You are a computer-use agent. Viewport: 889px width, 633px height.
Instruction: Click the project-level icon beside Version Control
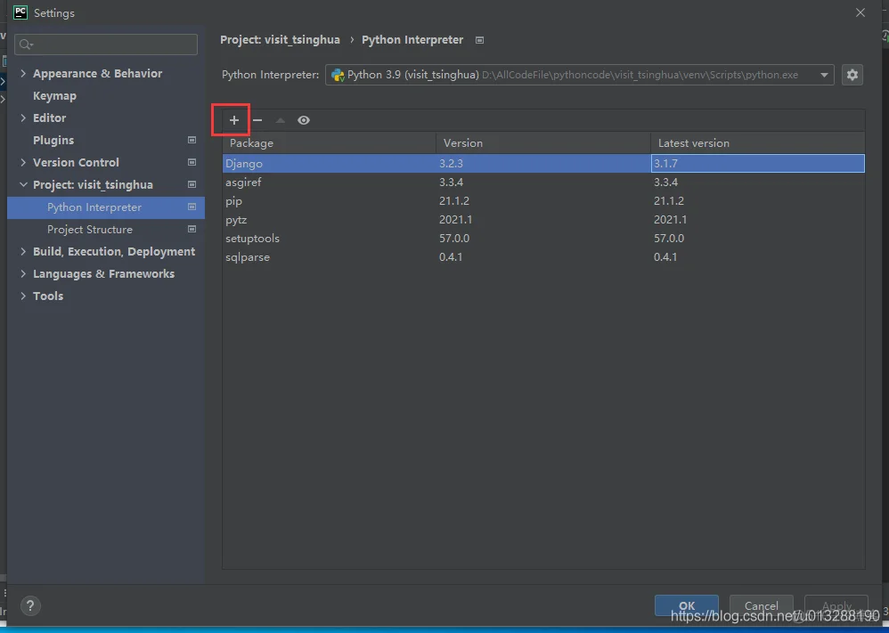192,162
